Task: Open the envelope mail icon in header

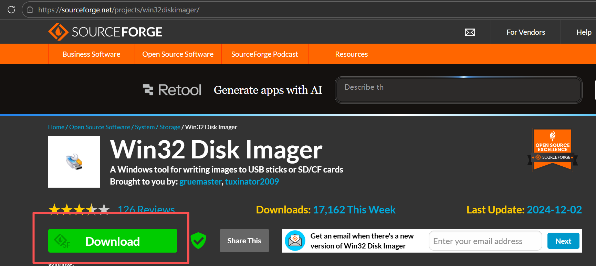Action: (x=470, y=32)
